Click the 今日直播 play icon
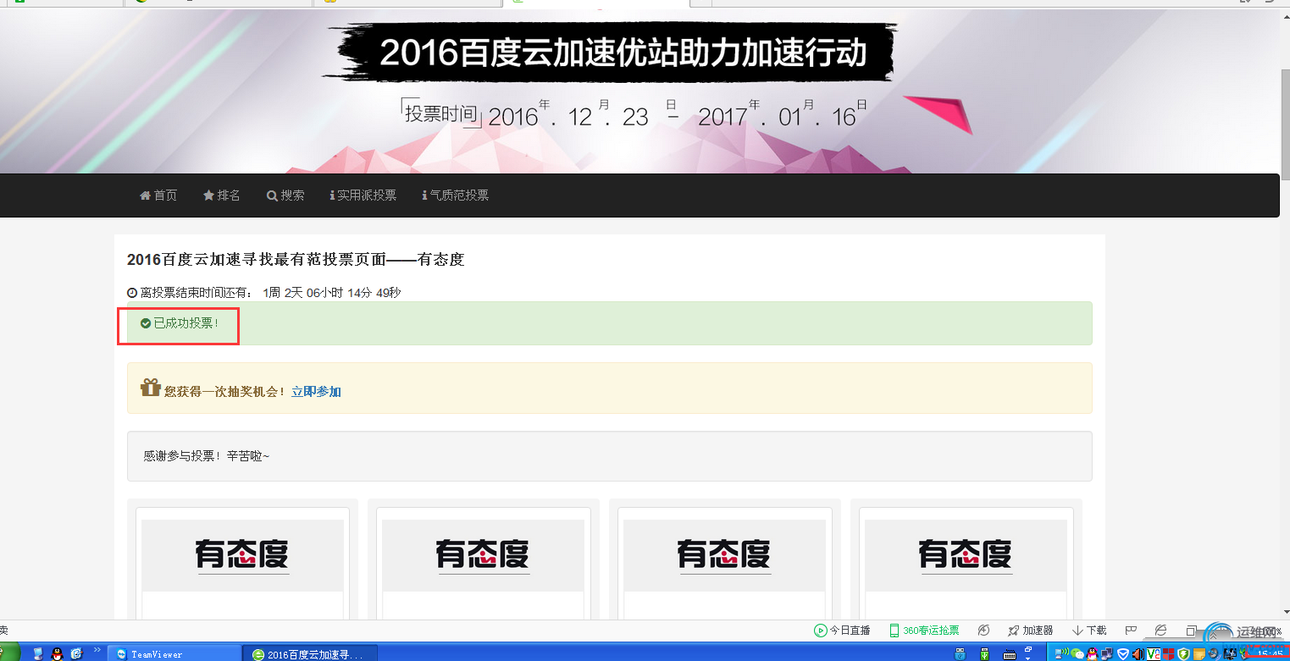1290x661 pixels. tap(820, 631)
